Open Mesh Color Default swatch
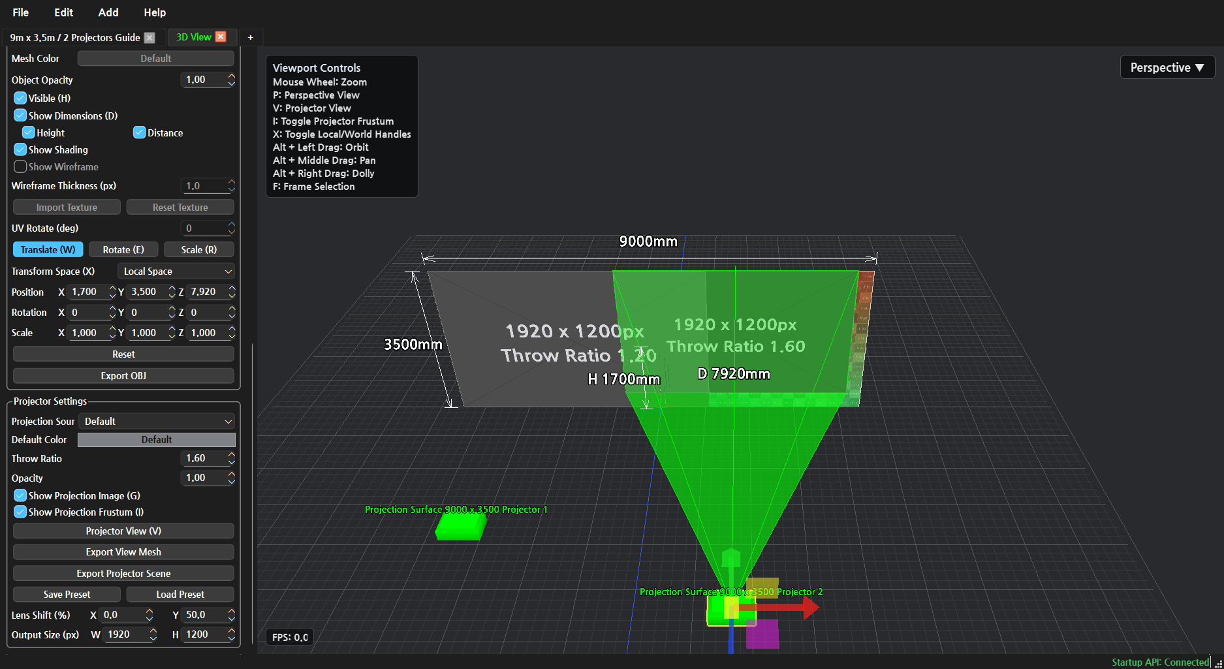Screen dimensions: 1224x669 tap(156, 59)
